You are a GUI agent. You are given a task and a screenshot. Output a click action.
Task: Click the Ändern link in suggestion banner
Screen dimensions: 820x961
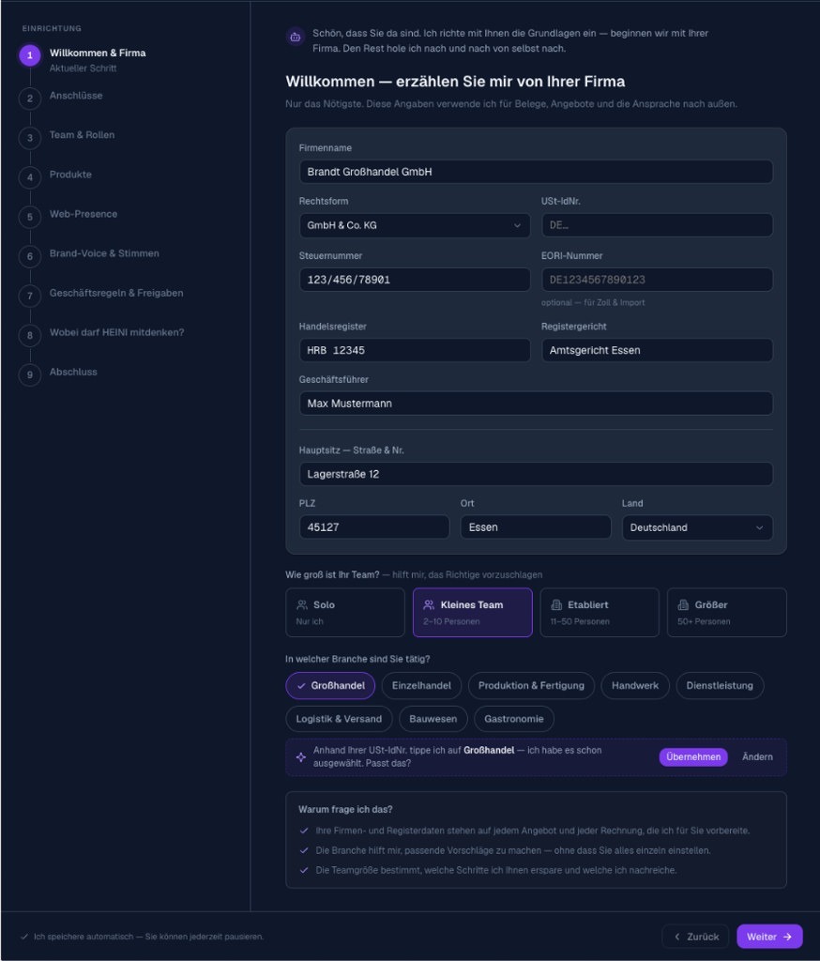(757, 757)
